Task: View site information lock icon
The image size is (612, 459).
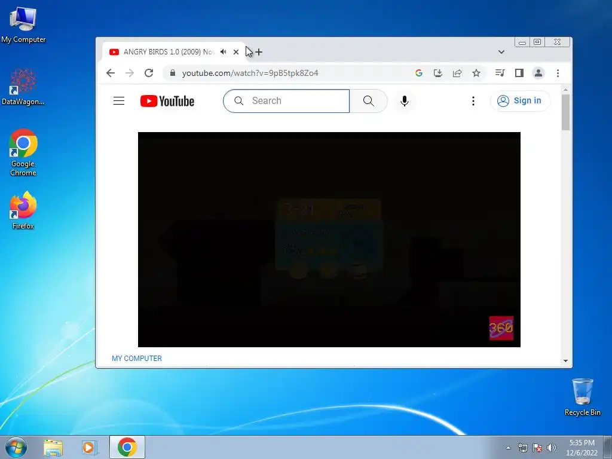Action: click(173, 73)
